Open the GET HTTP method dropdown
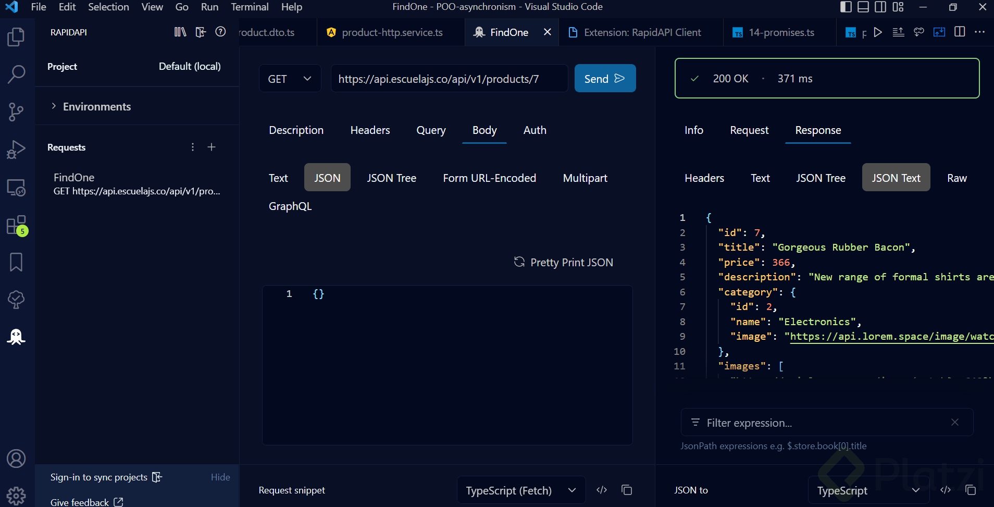Screen dimensions: 994x507 pyautogui.click(x=290, y=79)
